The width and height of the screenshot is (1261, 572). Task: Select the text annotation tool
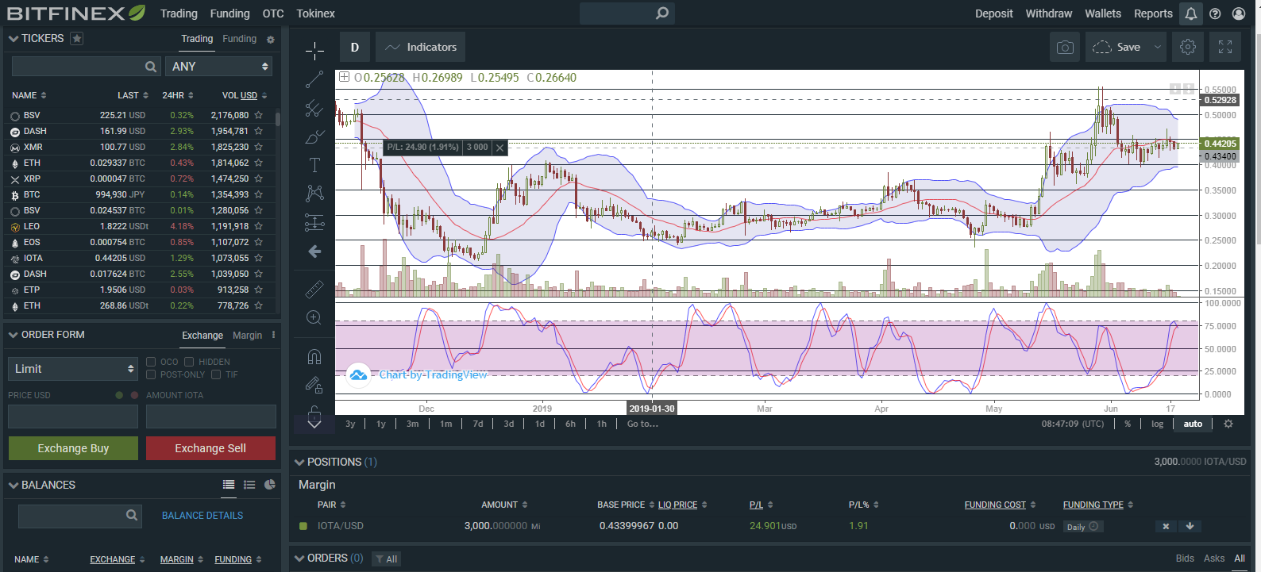tap(314, 165)
